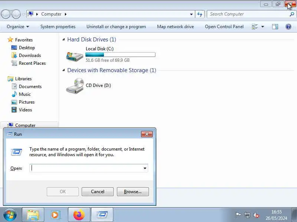Click the Back navigation arrow button
Screen dimensions: 297x222
click(6, 14)
